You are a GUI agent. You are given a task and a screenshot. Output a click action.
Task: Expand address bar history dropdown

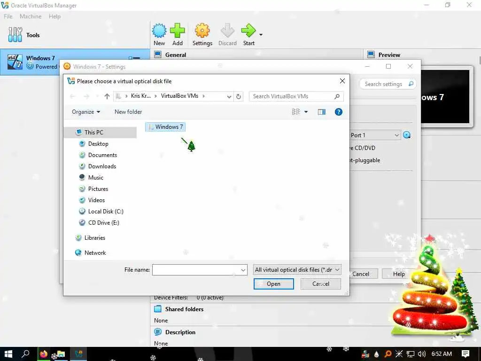click(x=229, y=96)
